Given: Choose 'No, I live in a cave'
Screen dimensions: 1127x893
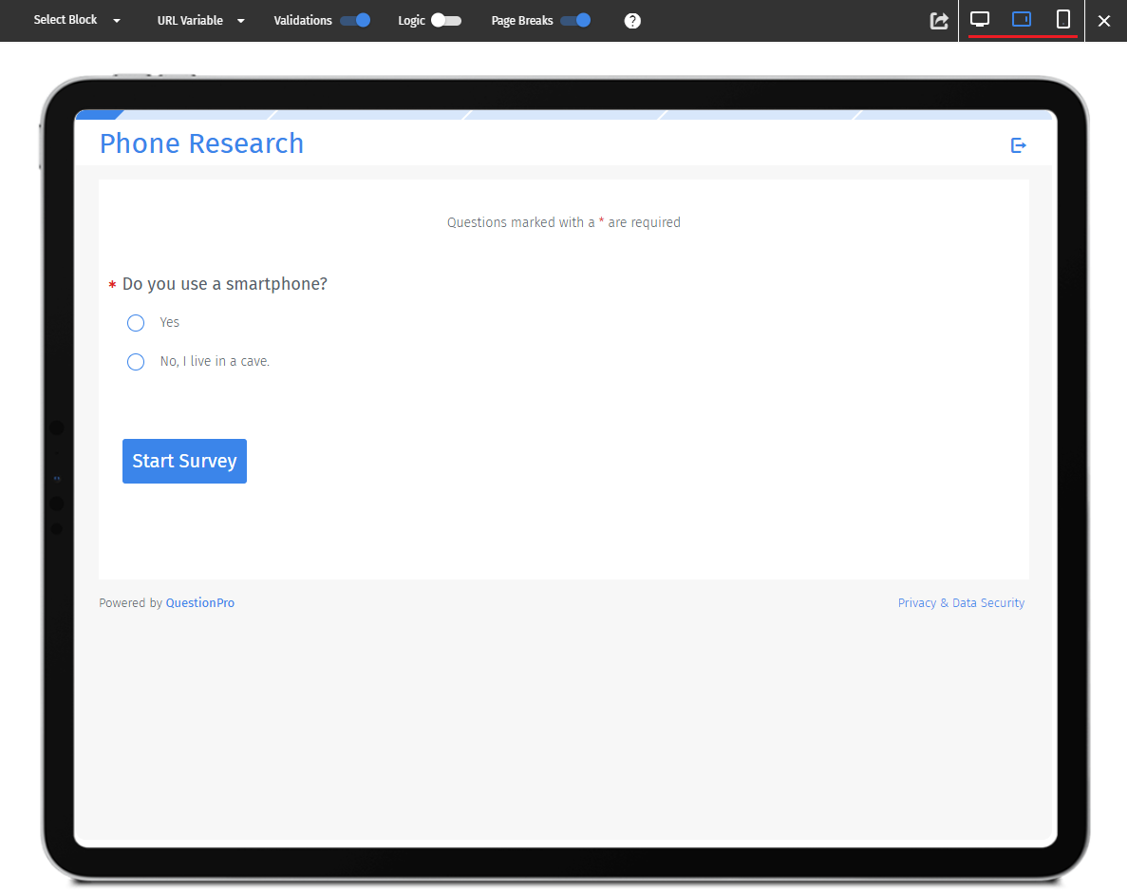Looking at the screenshot, I should (135, 361).
